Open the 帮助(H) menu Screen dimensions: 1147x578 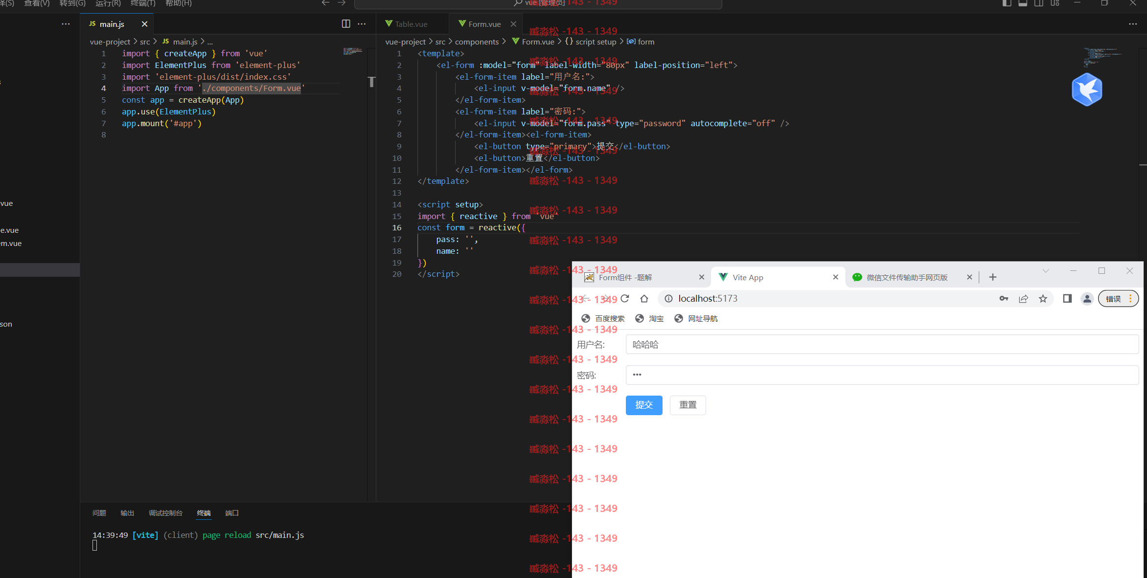tap(179, 3)
